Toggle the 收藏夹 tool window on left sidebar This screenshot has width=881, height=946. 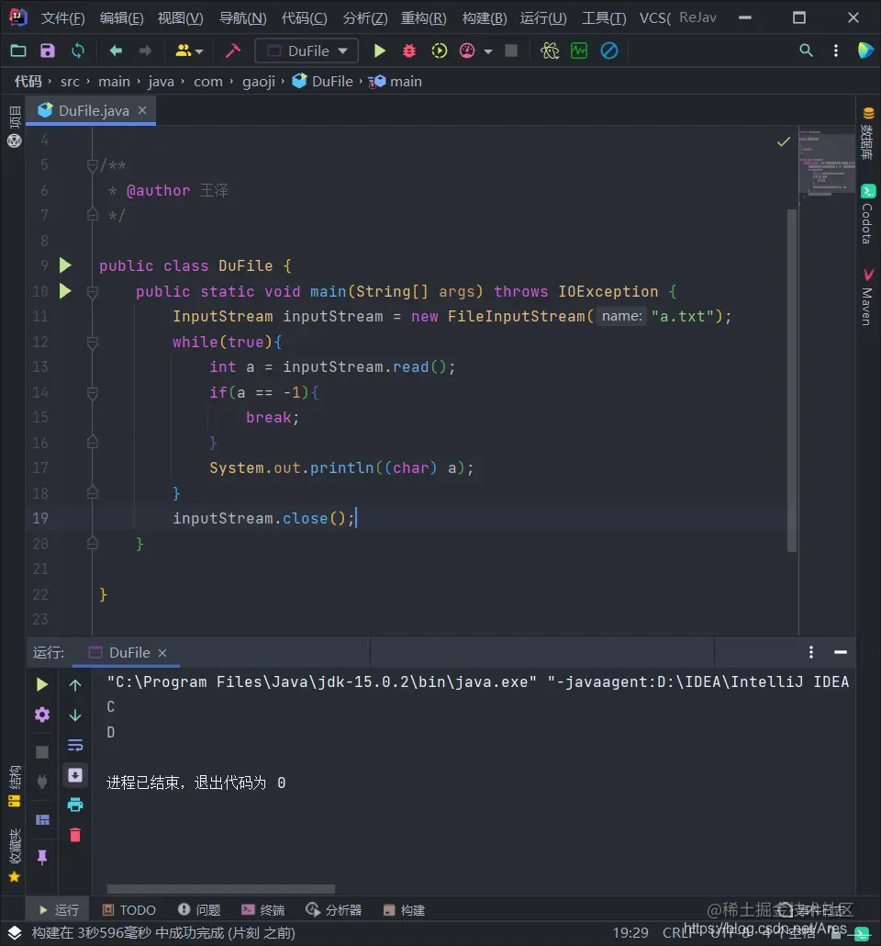(15, 855)
